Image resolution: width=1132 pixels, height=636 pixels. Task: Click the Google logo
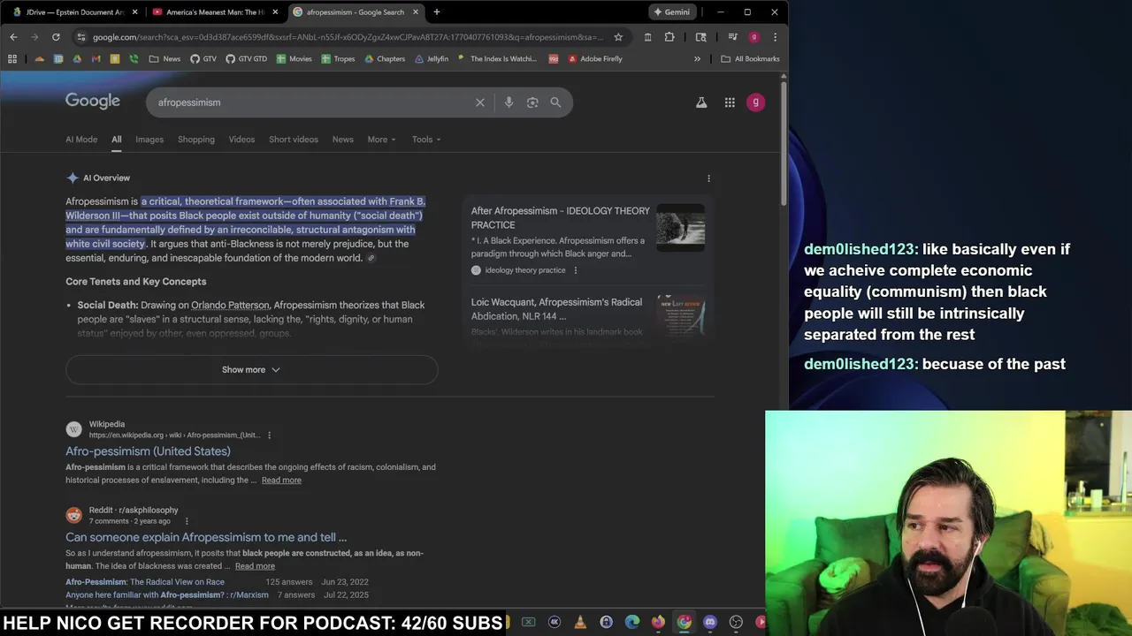[93, 102]
